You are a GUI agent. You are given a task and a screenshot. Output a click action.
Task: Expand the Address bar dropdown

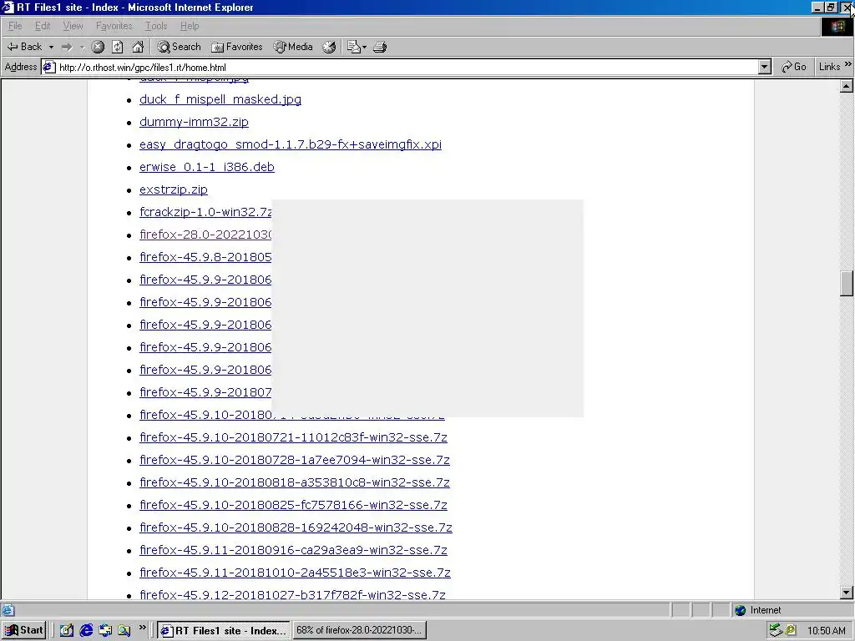[765, 67]
